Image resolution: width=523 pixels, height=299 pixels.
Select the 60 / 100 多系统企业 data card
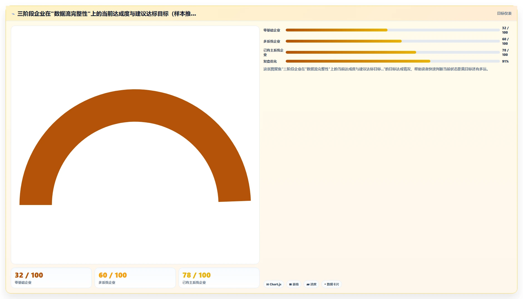[135, 278]
